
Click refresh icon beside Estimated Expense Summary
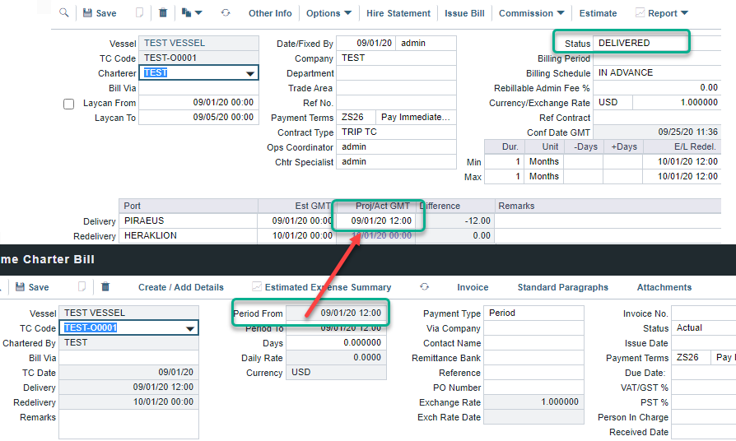[x=424, y=287]
